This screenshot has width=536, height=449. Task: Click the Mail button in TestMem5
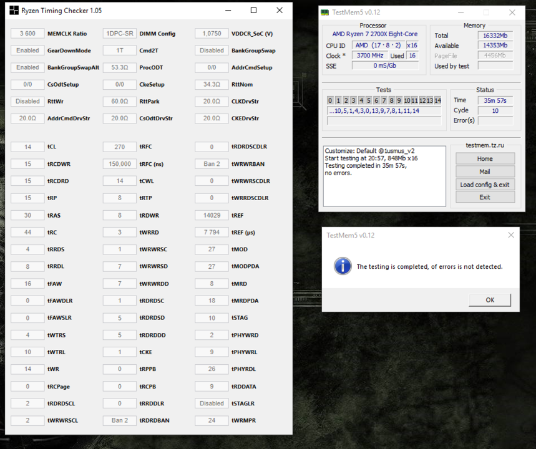point(485,171)
